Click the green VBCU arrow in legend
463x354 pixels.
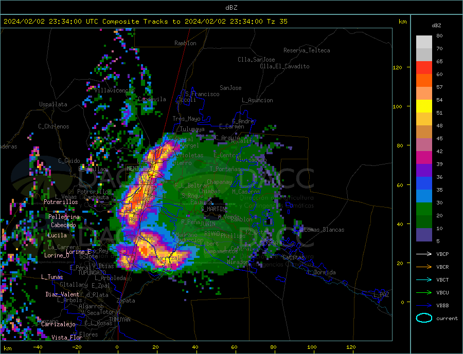click(424, 293)
